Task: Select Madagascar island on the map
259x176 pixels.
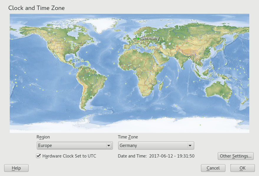Action: (x=161, y=86)
